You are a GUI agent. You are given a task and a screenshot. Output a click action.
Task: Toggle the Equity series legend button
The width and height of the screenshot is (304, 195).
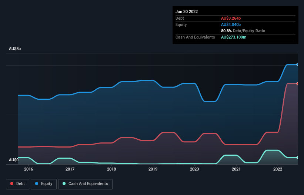point(44,184)
